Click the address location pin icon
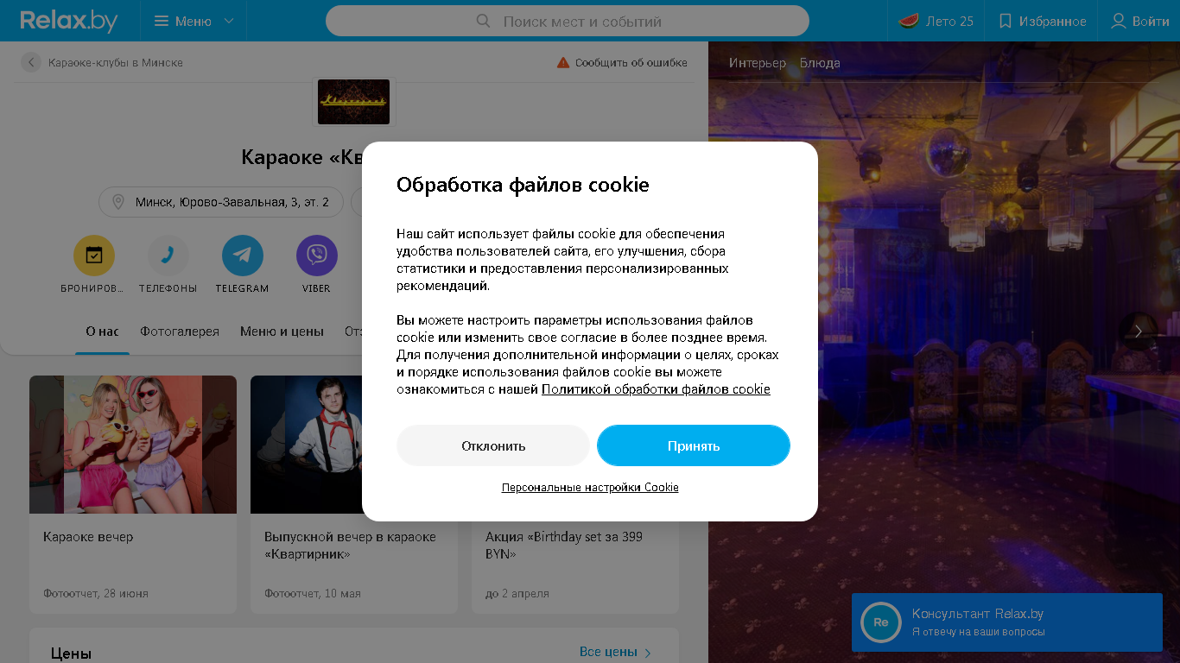The height and width of the screenshot is (663, 1180). [118, 202]
